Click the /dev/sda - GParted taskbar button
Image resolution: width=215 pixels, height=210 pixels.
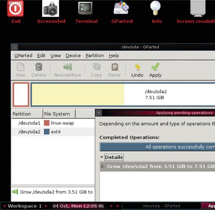click(x=161, y=206)
